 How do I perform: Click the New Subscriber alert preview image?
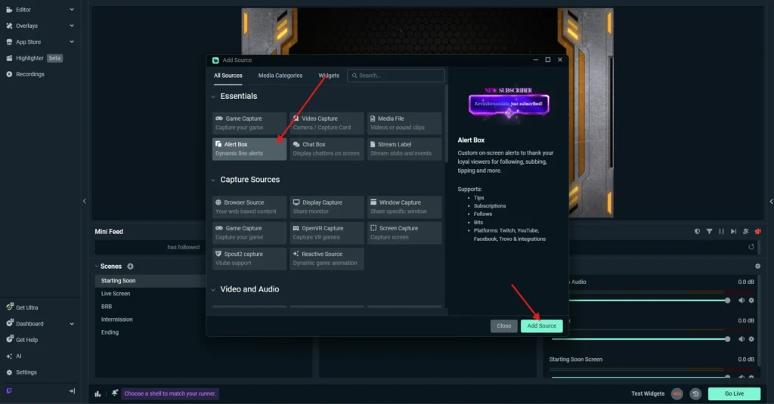tap(509, 104)
